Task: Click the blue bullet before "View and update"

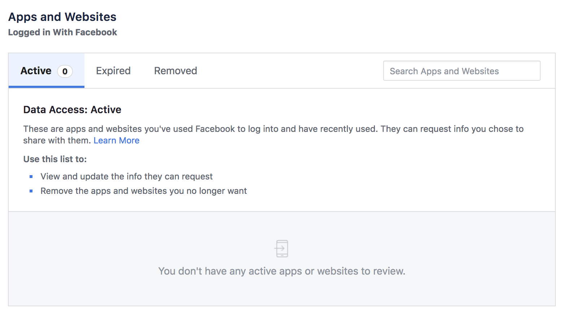Action: (x=31, y=177)
